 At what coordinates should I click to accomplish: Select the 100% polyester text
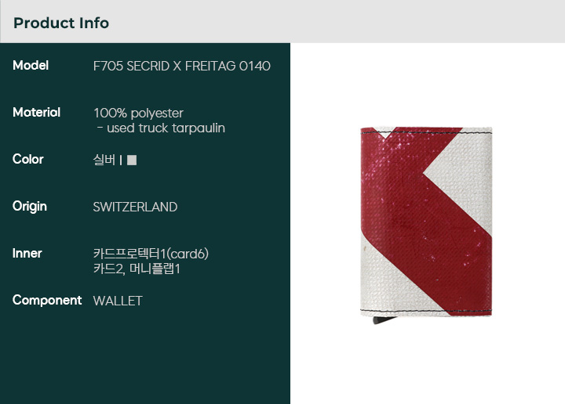coord(138,114)
